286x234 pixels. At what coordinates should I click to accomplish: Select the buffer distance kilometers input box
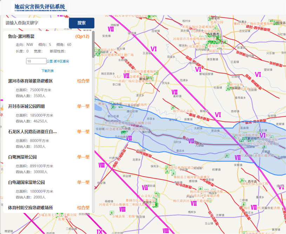click(x=36, y=61)
